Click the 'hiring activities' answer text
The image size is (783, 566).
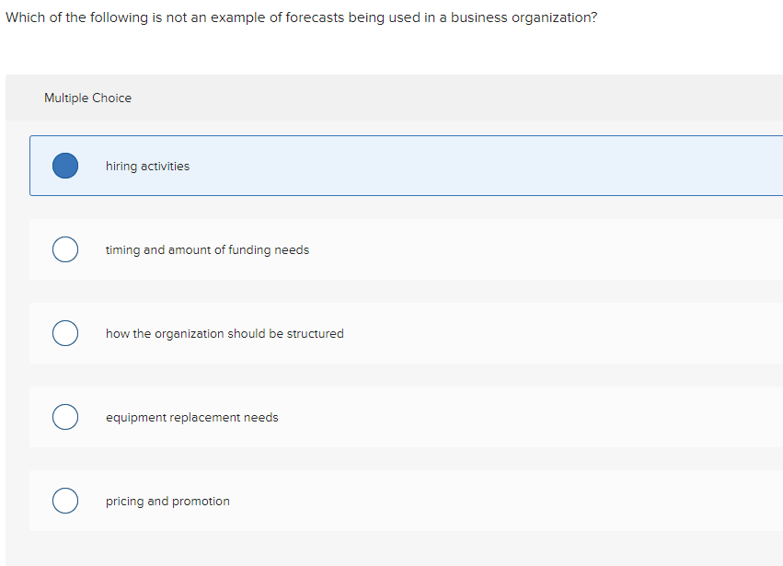click(147, 167)
